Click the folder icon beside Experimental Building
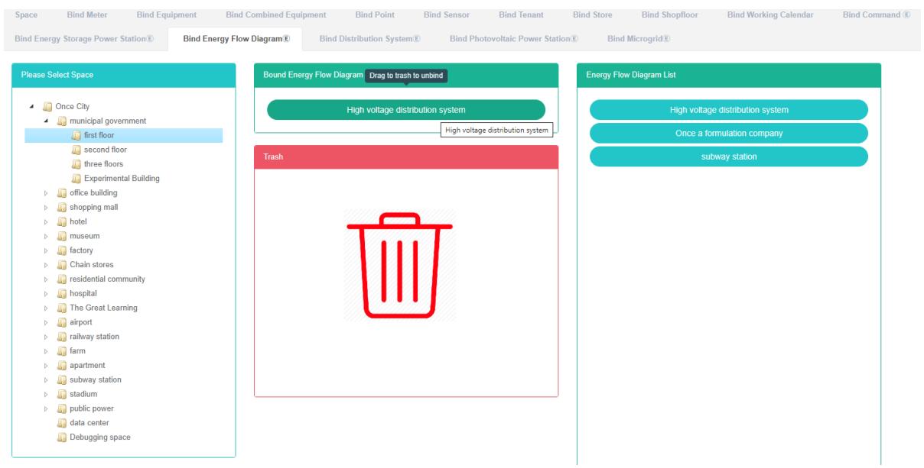The width and height of the screenshot is (924, 468). pyautogui.click(x=76, y=179)
